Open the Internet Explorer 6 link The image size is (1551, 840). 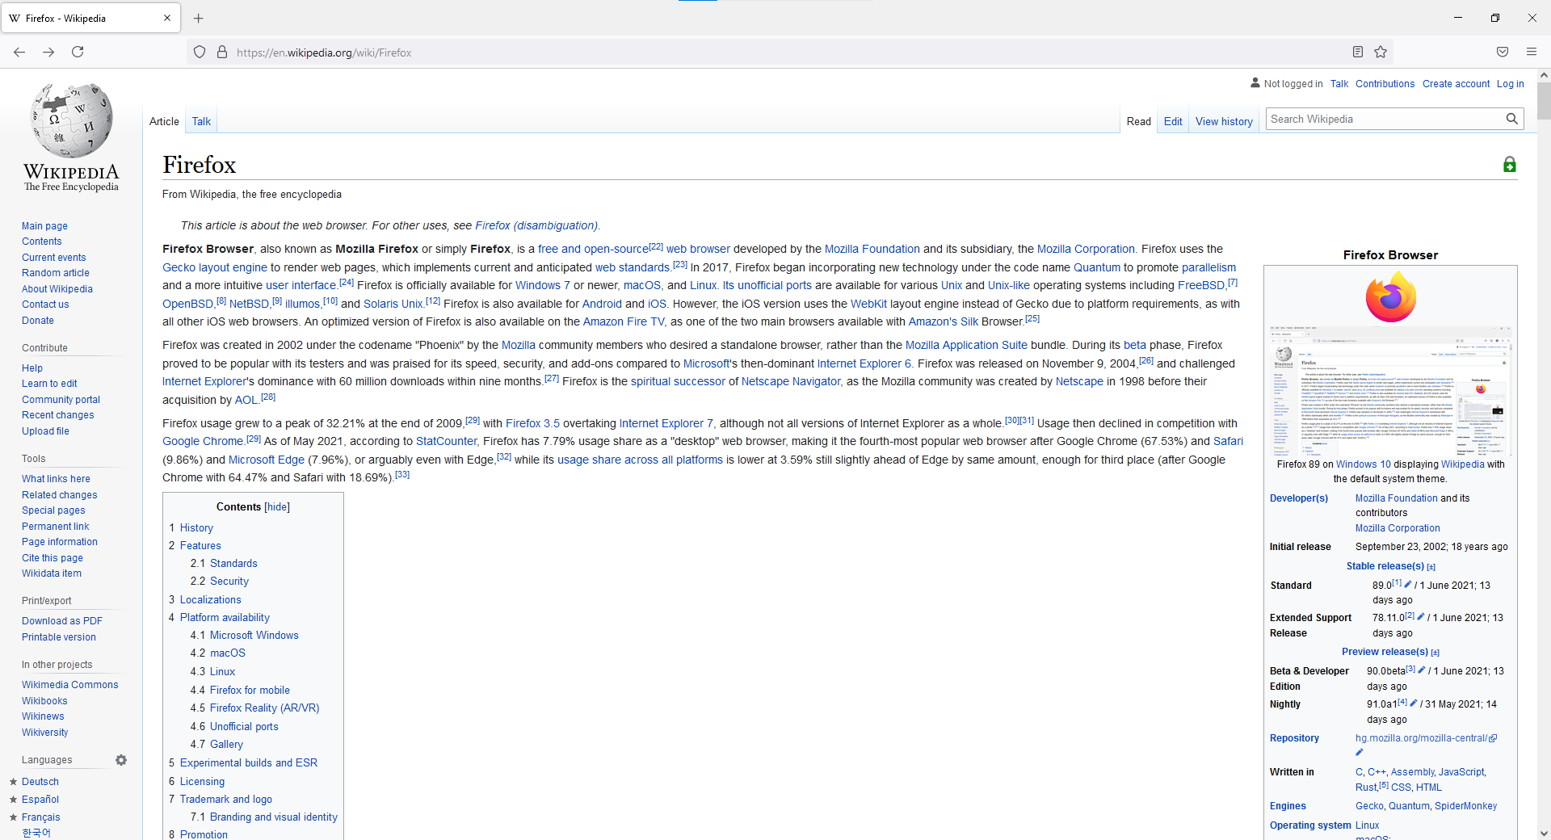[864, 363]
